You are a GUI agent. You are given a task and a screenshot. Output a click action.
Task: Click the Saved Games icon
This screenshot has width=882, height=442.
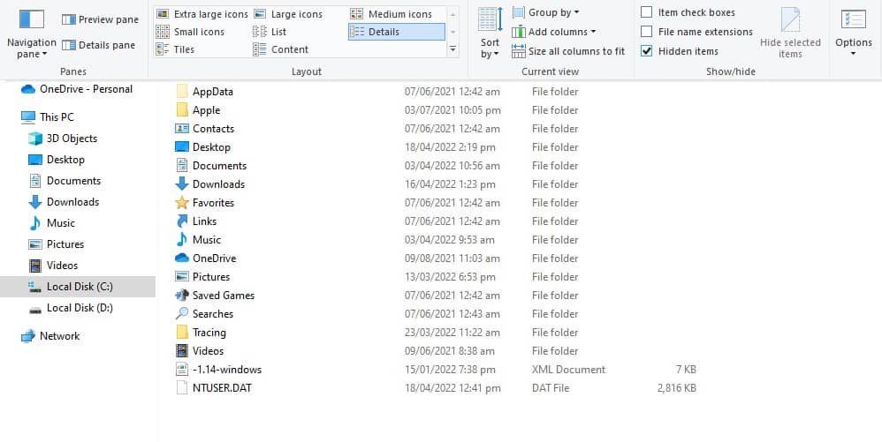[182, 296]
